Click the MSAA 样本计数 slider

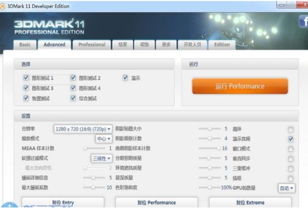coord(94,149)
